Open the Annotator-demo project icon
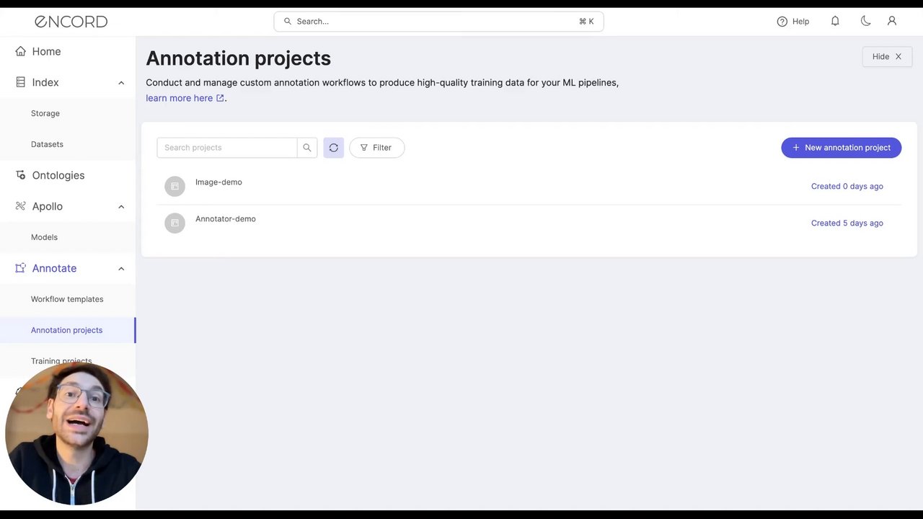 coord(175,223)
